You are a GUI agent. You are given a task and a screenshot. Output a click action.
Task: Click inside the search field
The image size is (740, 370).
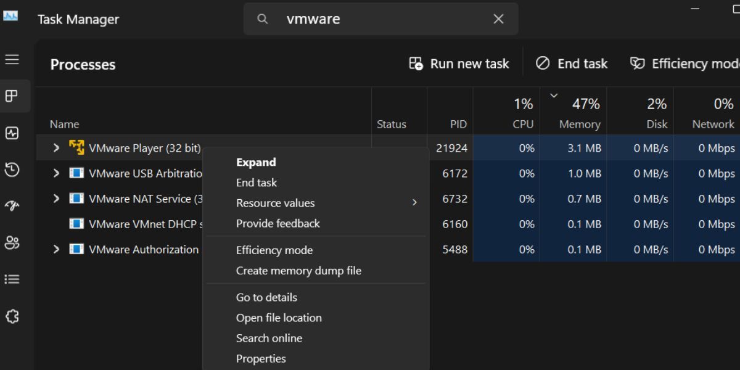coord(370,19)
